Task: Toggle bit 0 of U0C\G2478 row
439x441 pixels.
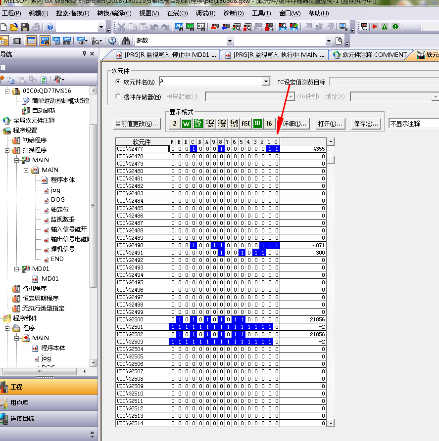Action: coord(277,156)
